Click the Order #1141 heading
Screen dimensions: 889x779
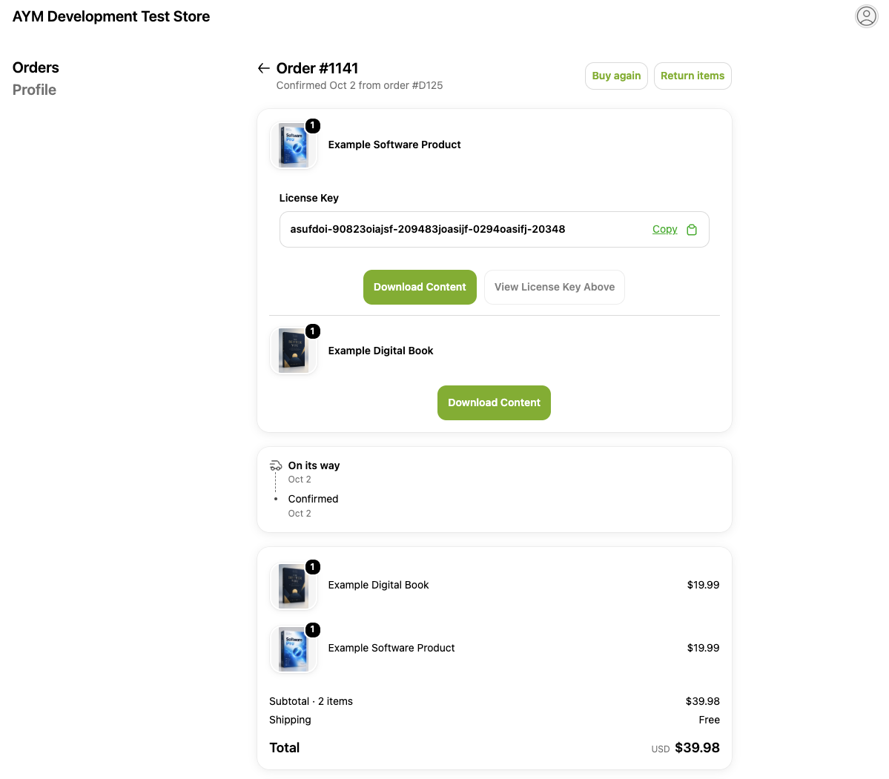317,68
